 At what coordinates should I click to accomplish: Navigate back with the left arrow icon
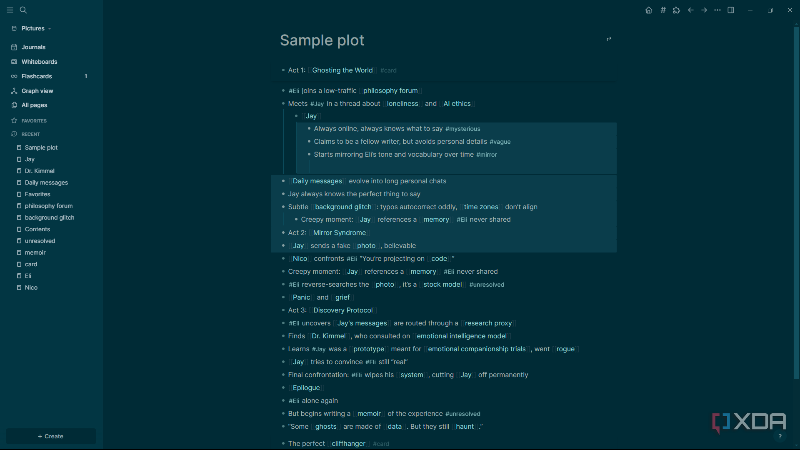[691, 10]
